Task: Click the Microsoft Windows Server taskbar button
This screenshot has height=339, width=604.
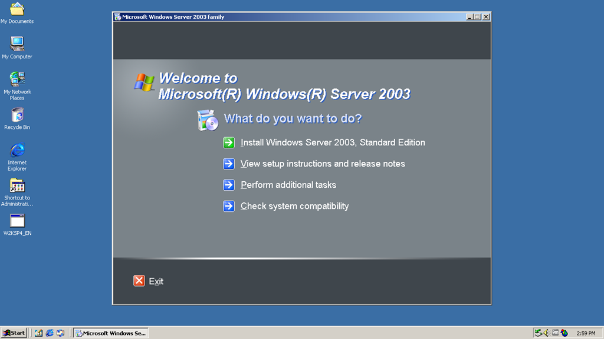Action: coord(110,333)
